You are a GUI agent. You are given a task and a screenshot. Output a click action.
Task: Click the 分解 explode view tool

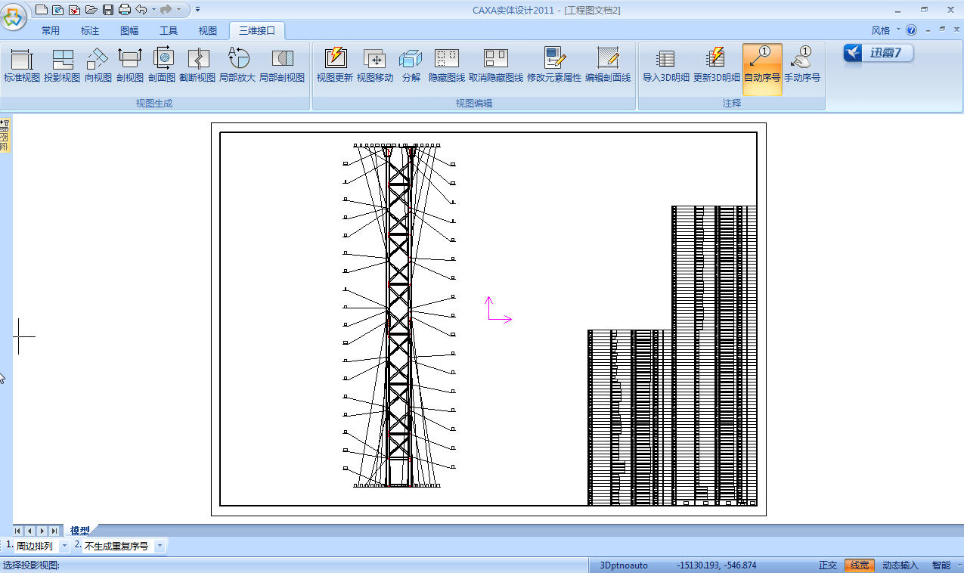tap(411, 65)
